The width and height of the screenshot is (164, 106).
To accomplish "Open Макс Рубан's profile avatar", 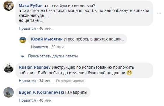I will coord(9,6).
